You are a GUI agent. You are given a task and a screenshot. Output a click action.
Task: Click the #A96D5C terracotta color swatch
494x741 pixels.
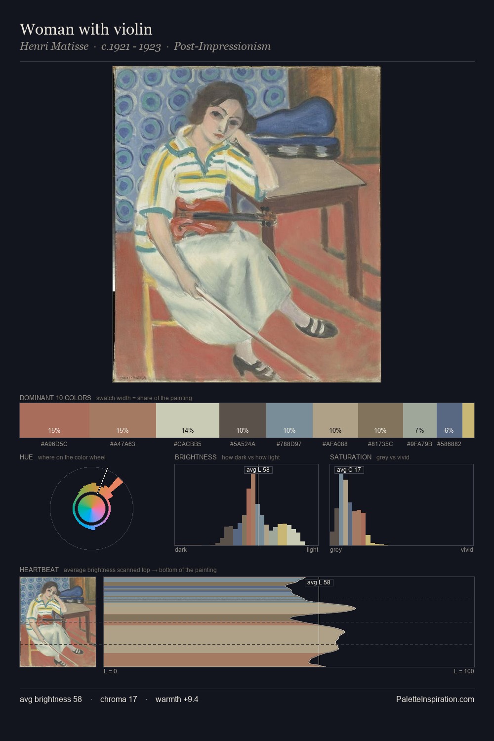(x=54, y=420)
